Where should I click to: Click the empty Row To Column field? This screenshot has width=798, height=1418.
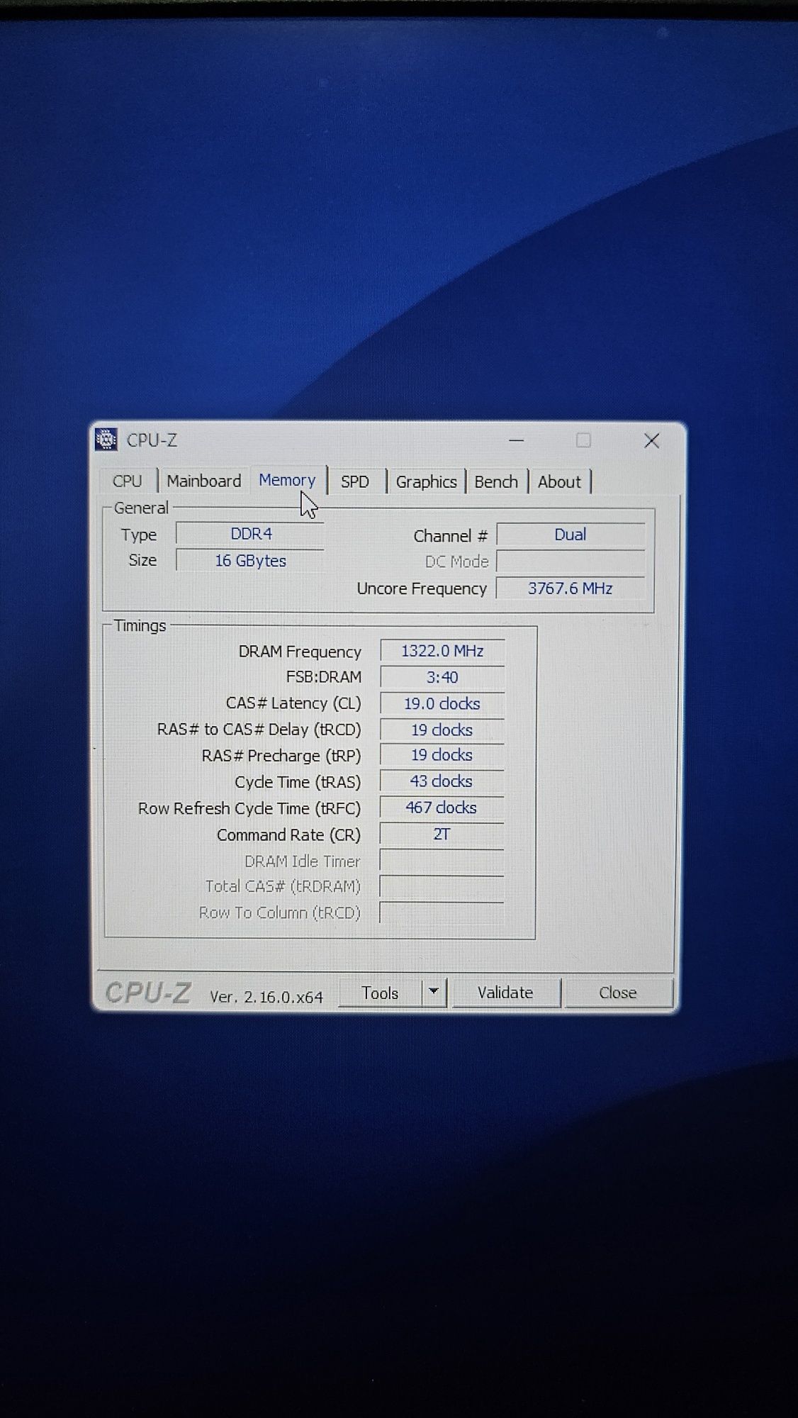coord(442,912)
